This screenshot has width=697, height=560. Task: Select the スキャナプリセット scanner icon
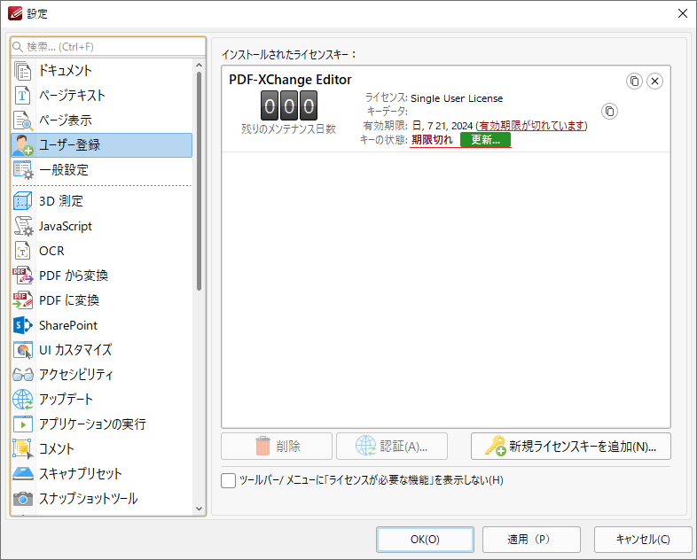[x=23, y=473]
